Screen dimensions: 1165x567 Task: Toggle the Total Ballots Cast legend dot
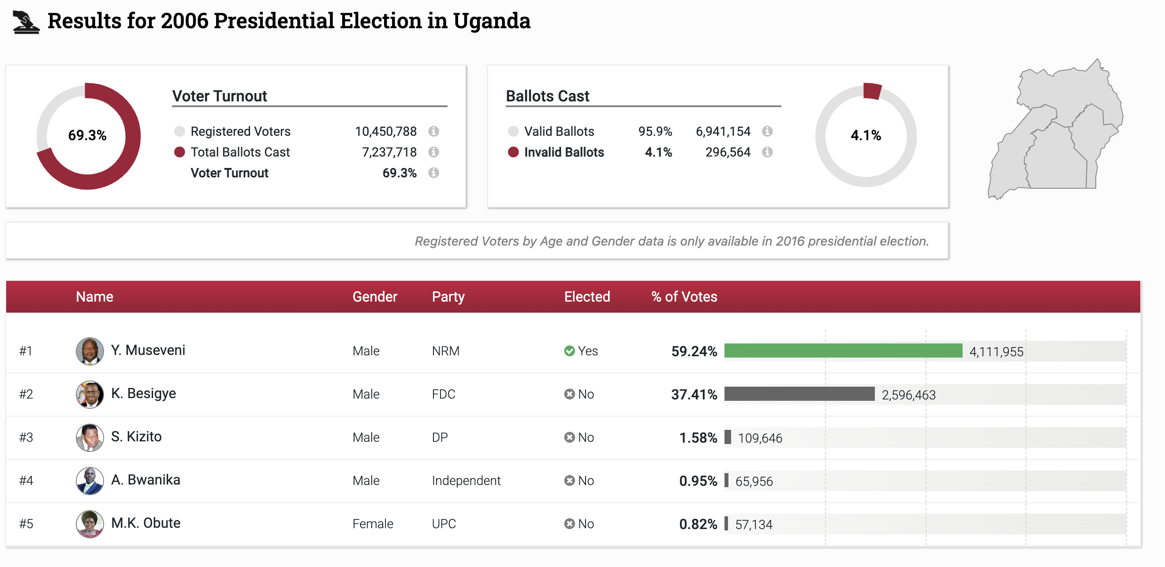tap(180, 153)
